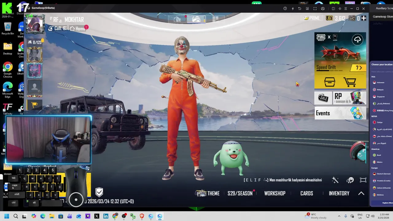Open Windows taskbar search

point(16,216)
